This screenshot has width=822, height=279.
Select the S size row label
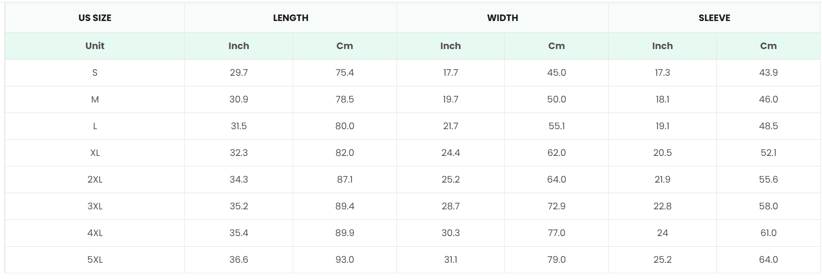pos(95,73)
